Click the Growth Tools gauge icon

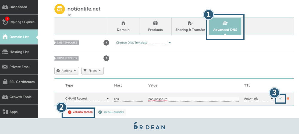coord(5,97)
